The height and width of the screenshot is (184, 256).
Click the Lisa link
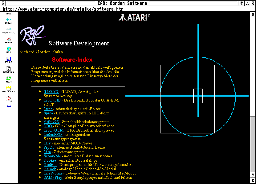coord(47,152)
